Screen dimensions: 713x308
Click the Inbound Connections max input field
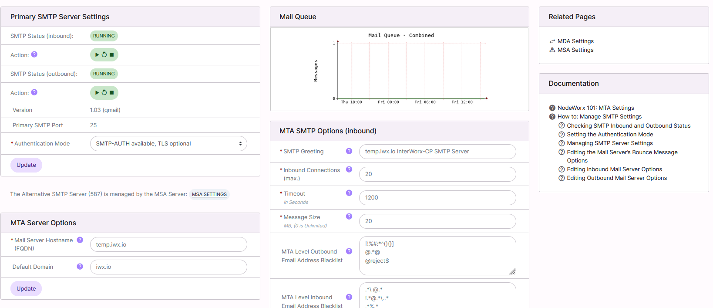coord(437,174)
